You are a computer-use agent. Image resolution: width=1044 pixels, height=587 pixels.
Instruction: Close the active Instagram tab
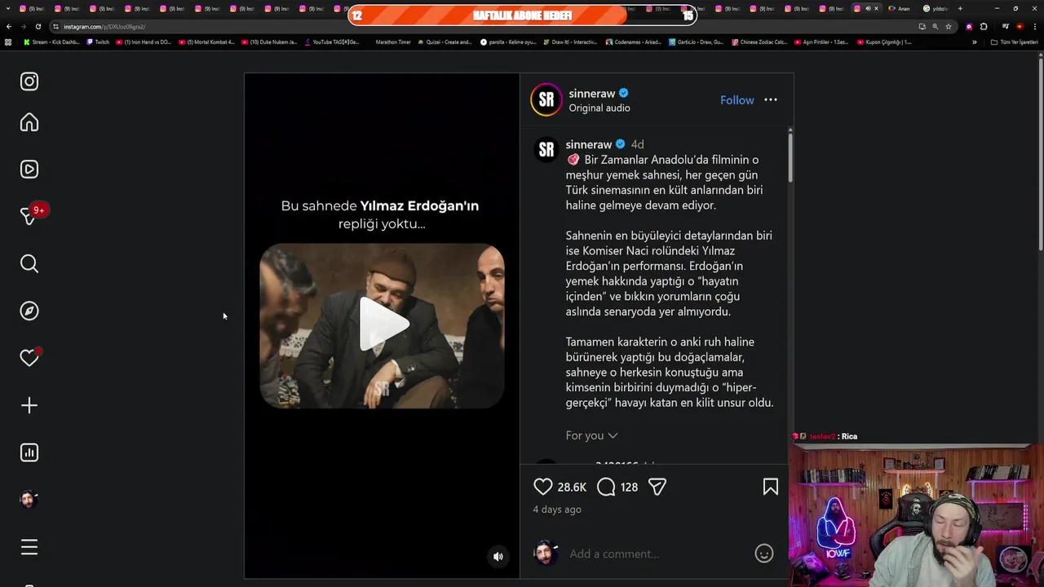[876, 8]
